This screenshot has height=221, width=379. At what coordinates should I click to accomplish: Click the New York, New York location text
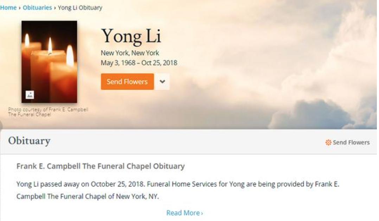pyautogui.click(x=130, y=53)
